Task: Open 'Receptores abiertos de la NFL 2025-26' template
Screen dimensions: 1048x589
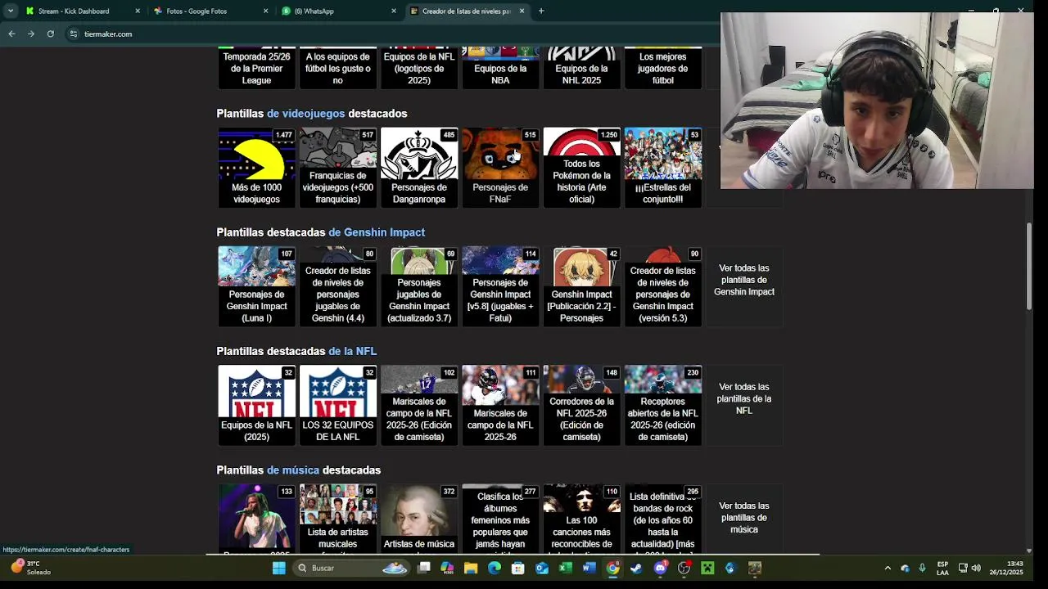Action: point(662,405)
